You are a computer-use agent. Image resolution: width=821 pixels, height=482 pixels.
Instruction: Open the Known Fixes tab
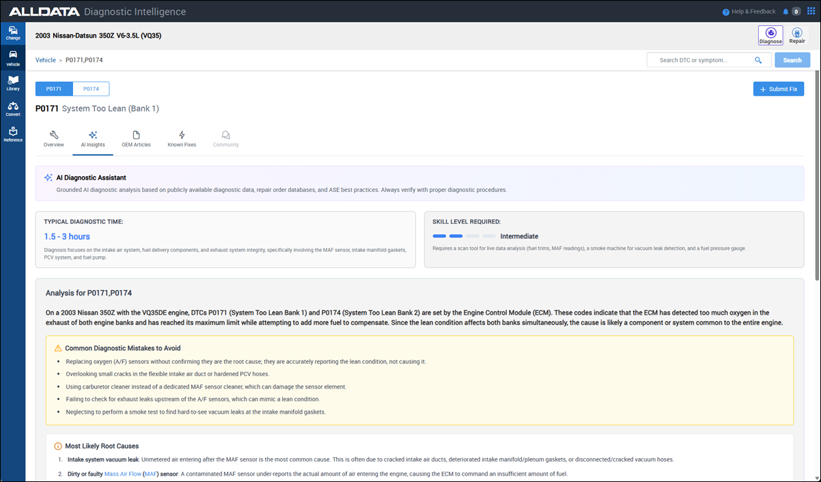coord(182,139)
